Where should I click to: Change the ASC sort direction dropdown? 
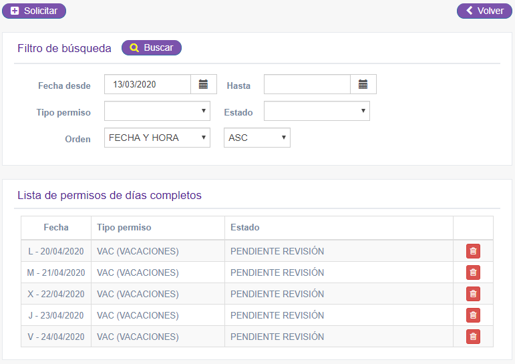(257, 138)
